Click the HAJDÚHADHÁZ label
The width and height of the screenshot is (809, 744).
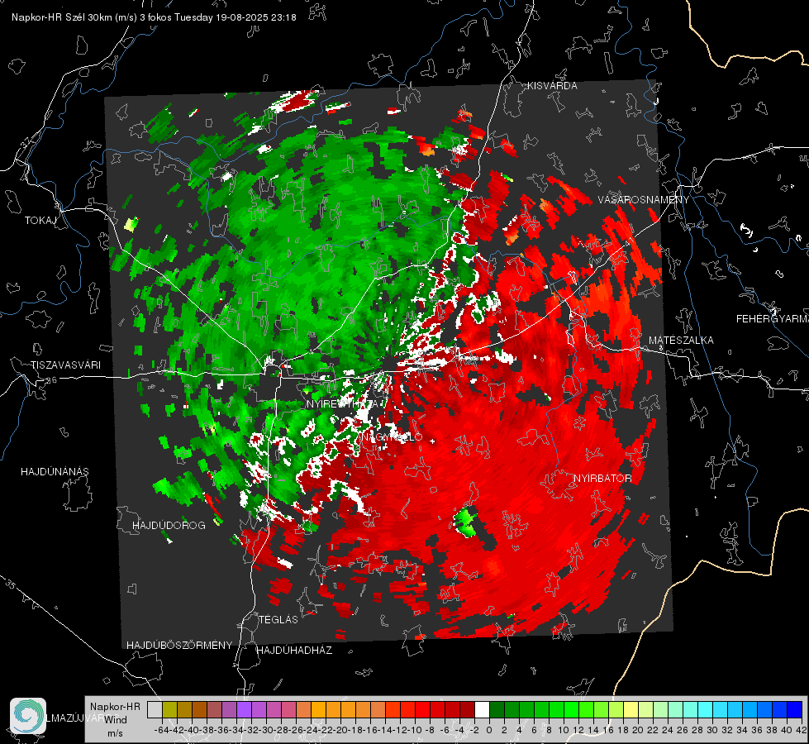click(x=294, y=651)
